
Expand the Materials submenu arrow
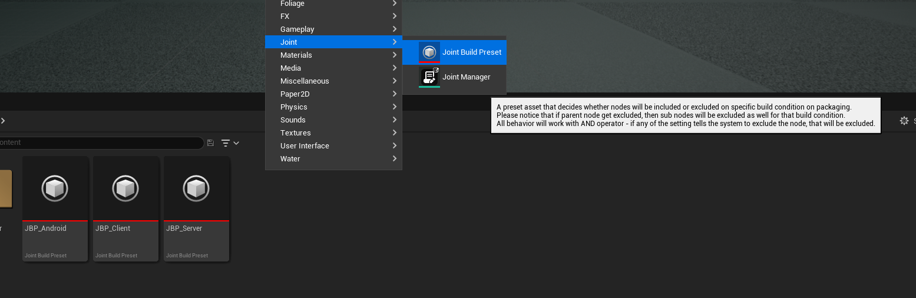click(394, 55)
